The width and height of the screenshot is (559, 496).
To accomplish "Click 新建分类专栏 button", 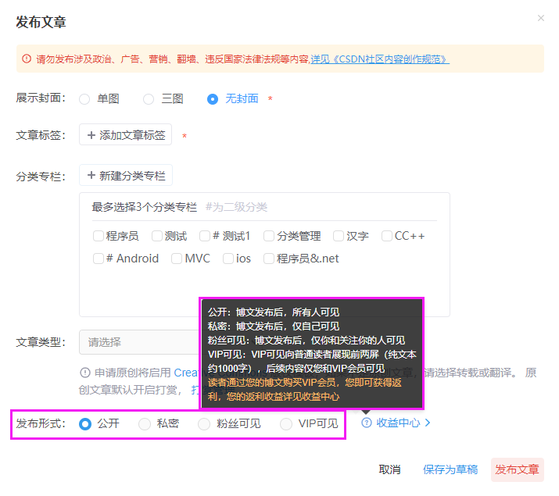I will (x=126, y=175).
